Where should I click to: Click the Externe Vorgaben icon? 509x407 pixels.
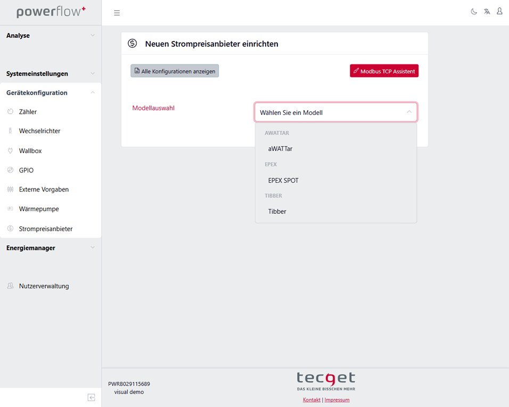pos(11,189)
